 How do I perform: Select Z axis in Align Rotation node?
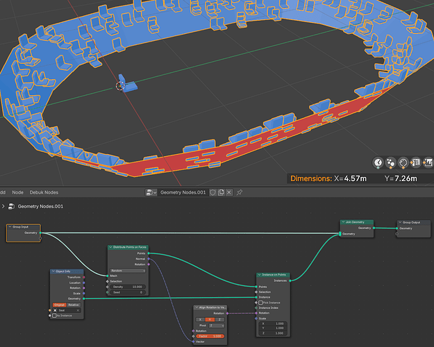click(x=219, y=319)
